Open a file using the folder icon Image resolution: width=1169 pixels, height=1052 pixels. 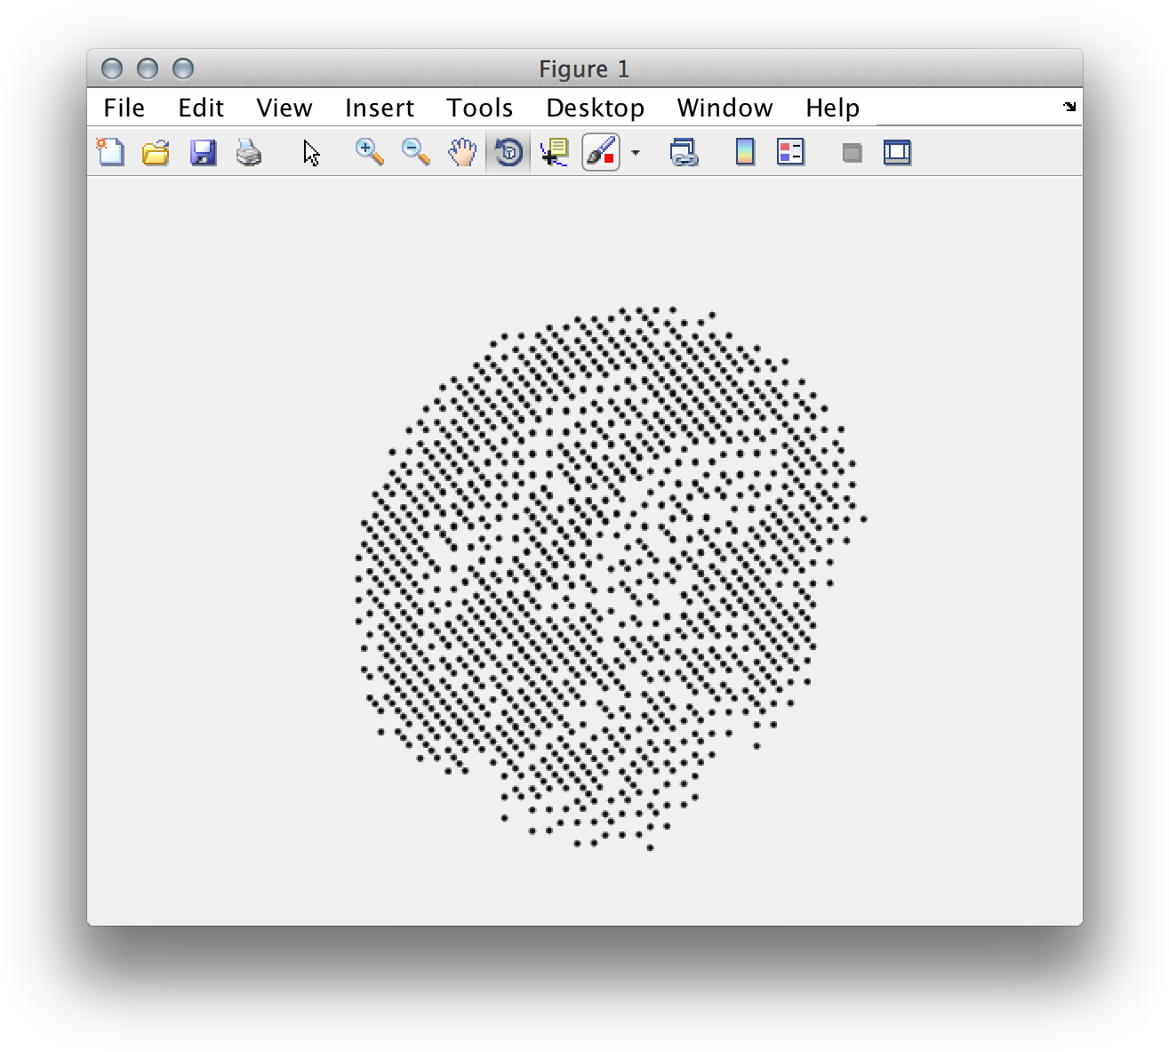tap(156, 153)
